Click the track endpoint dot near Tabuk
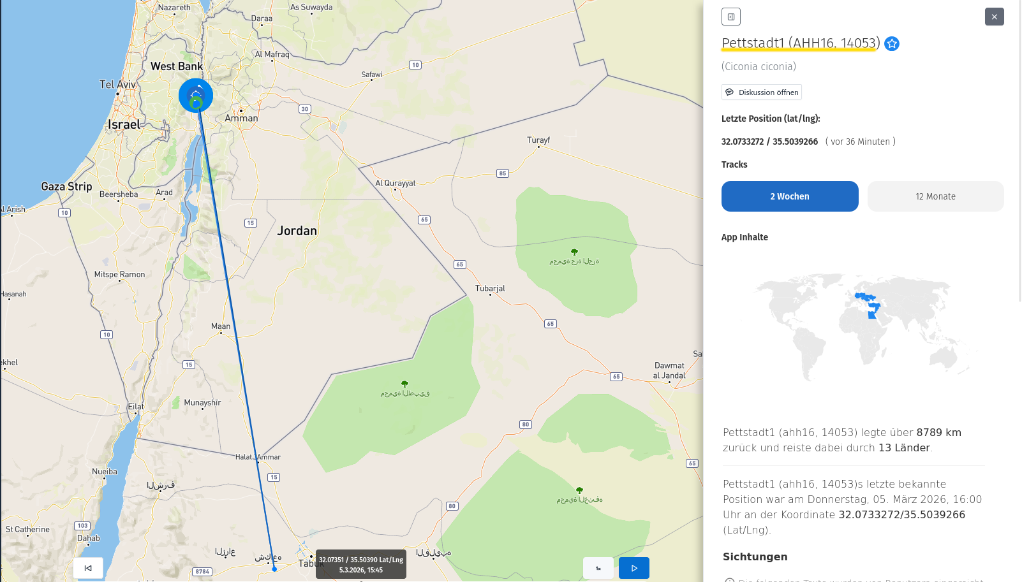The image size is (1022, 582). click(x=274, y=569)
